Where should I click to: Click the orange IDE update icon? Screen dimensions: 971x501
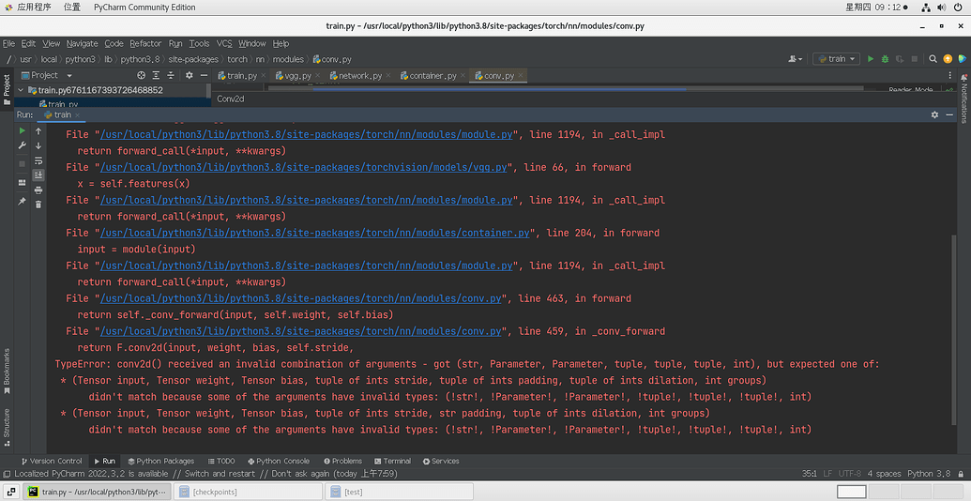[948, 59]
